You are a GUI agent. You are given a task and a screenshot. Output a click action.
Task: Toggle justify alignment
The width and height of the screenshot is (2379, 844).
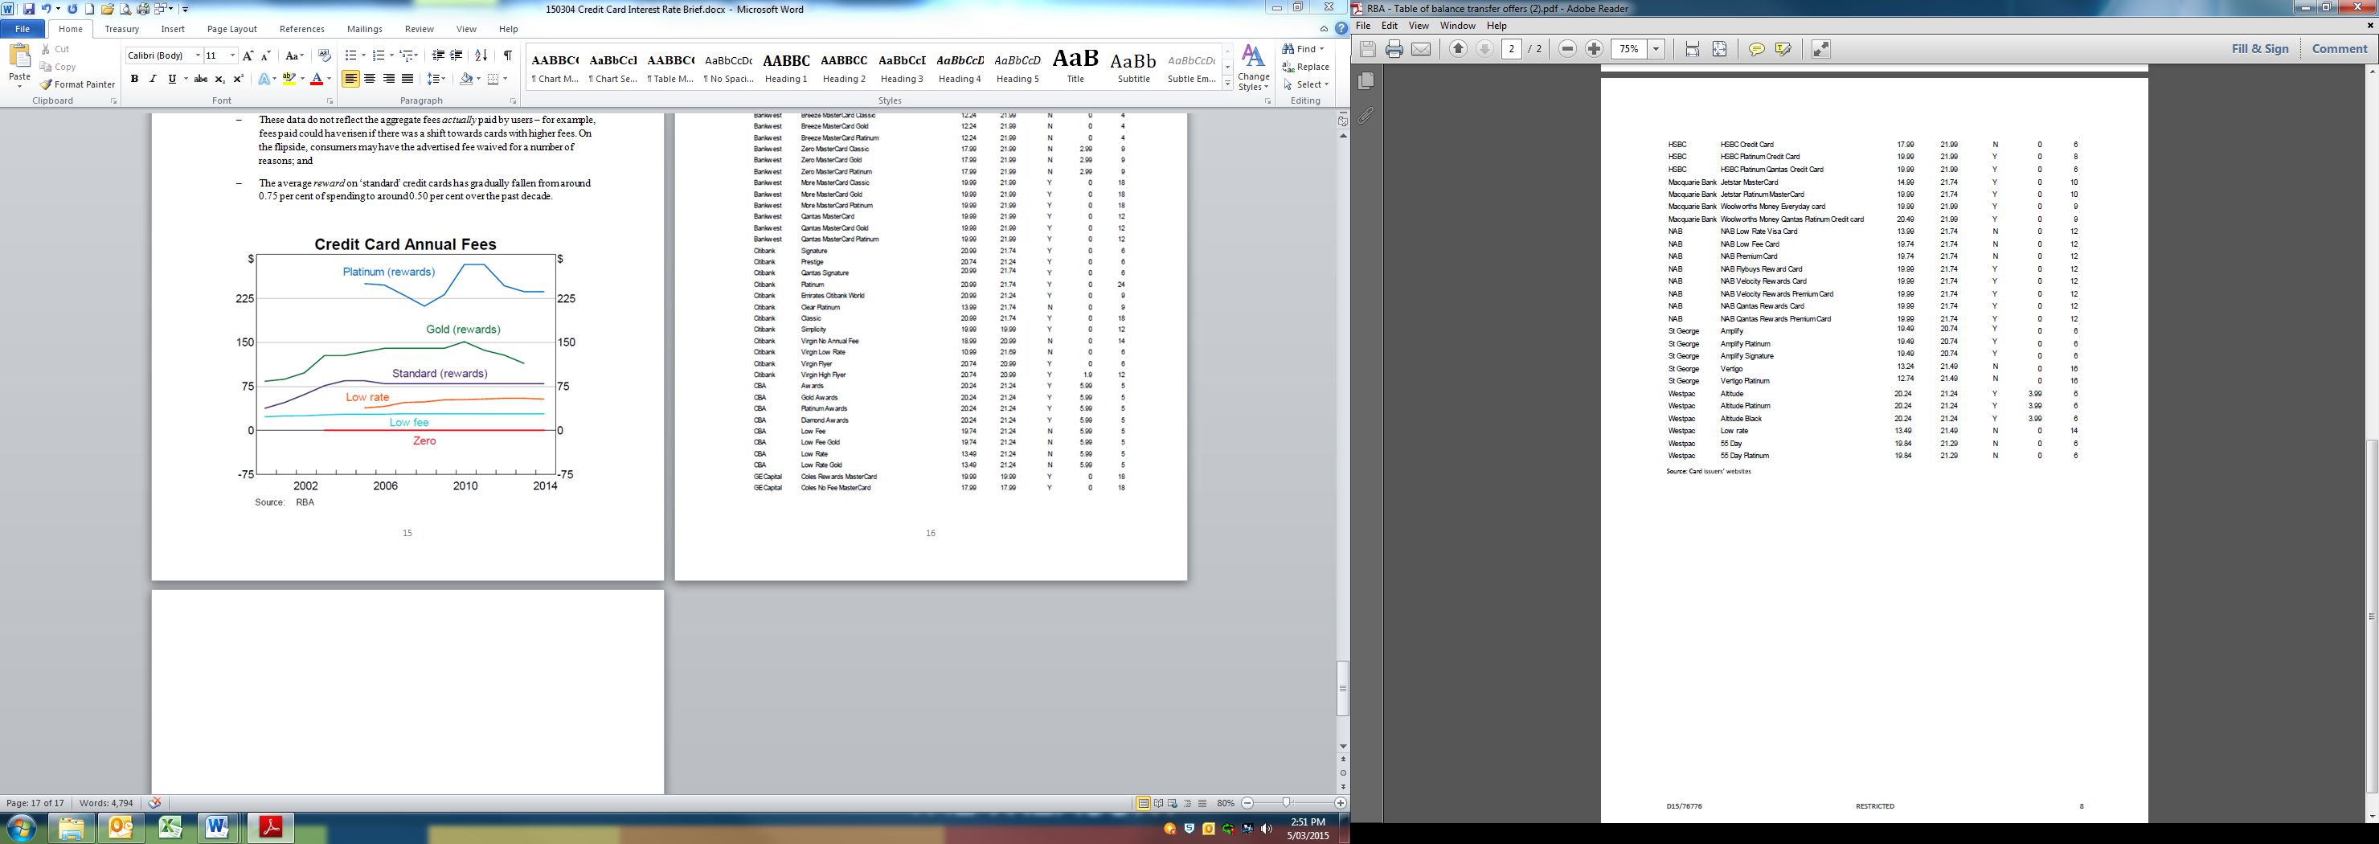[x=407, y=80]
